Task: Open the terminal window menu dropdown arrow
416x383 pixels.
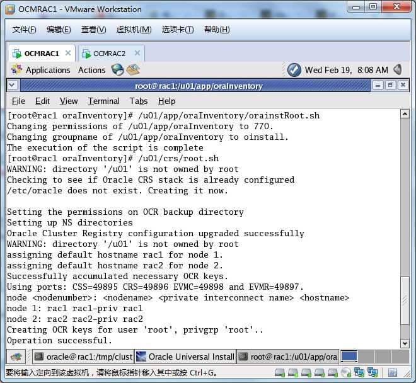Action: (12, 86)
